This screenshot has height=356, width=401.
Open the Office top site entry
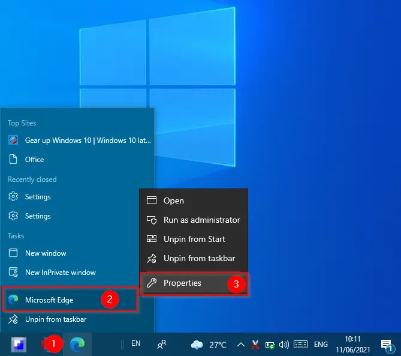(77, 160)
